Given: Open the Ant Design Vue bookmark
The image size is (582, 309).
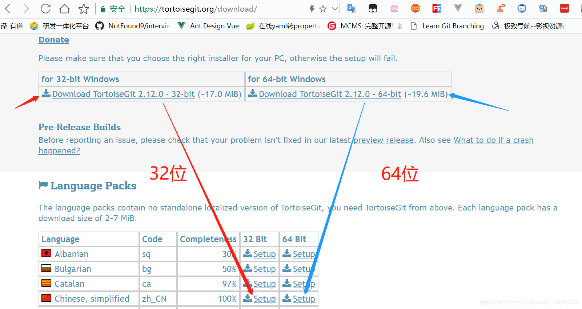Looking at the screenshot, I should [x=208, y=26].
